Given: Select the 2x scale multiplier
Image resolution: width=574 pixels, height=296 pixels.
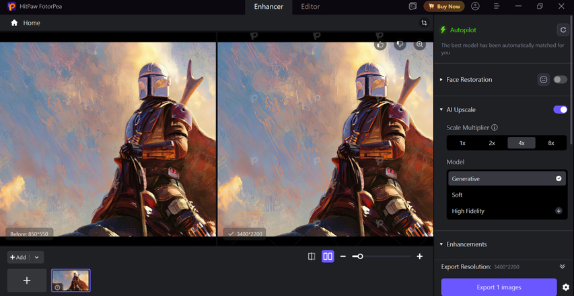Looking at the screenshot, I should [x=492, y=143].
